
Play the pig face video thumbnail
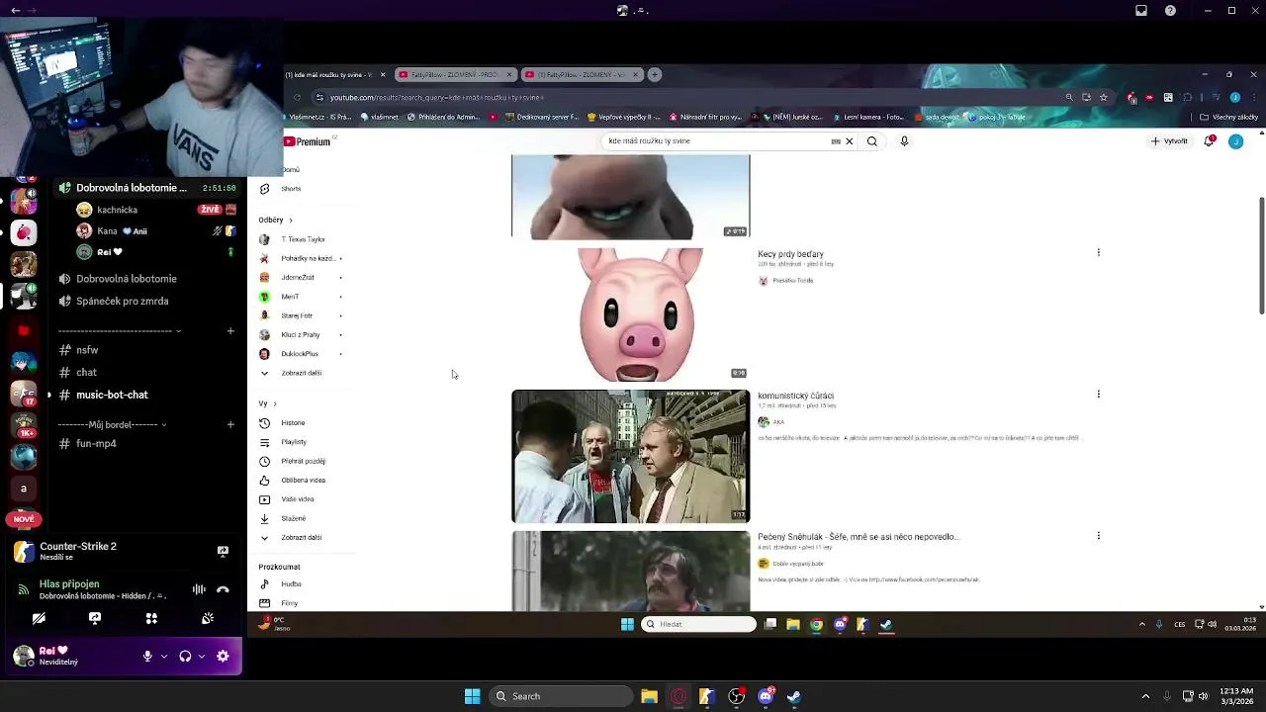click(x=631, y=314)
